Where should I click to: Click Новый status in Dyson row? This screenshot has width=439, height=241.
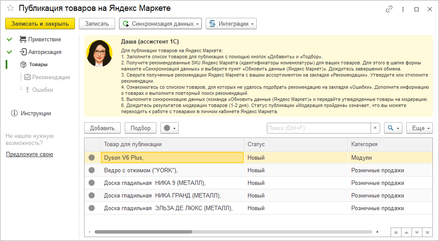coord(296,157)
